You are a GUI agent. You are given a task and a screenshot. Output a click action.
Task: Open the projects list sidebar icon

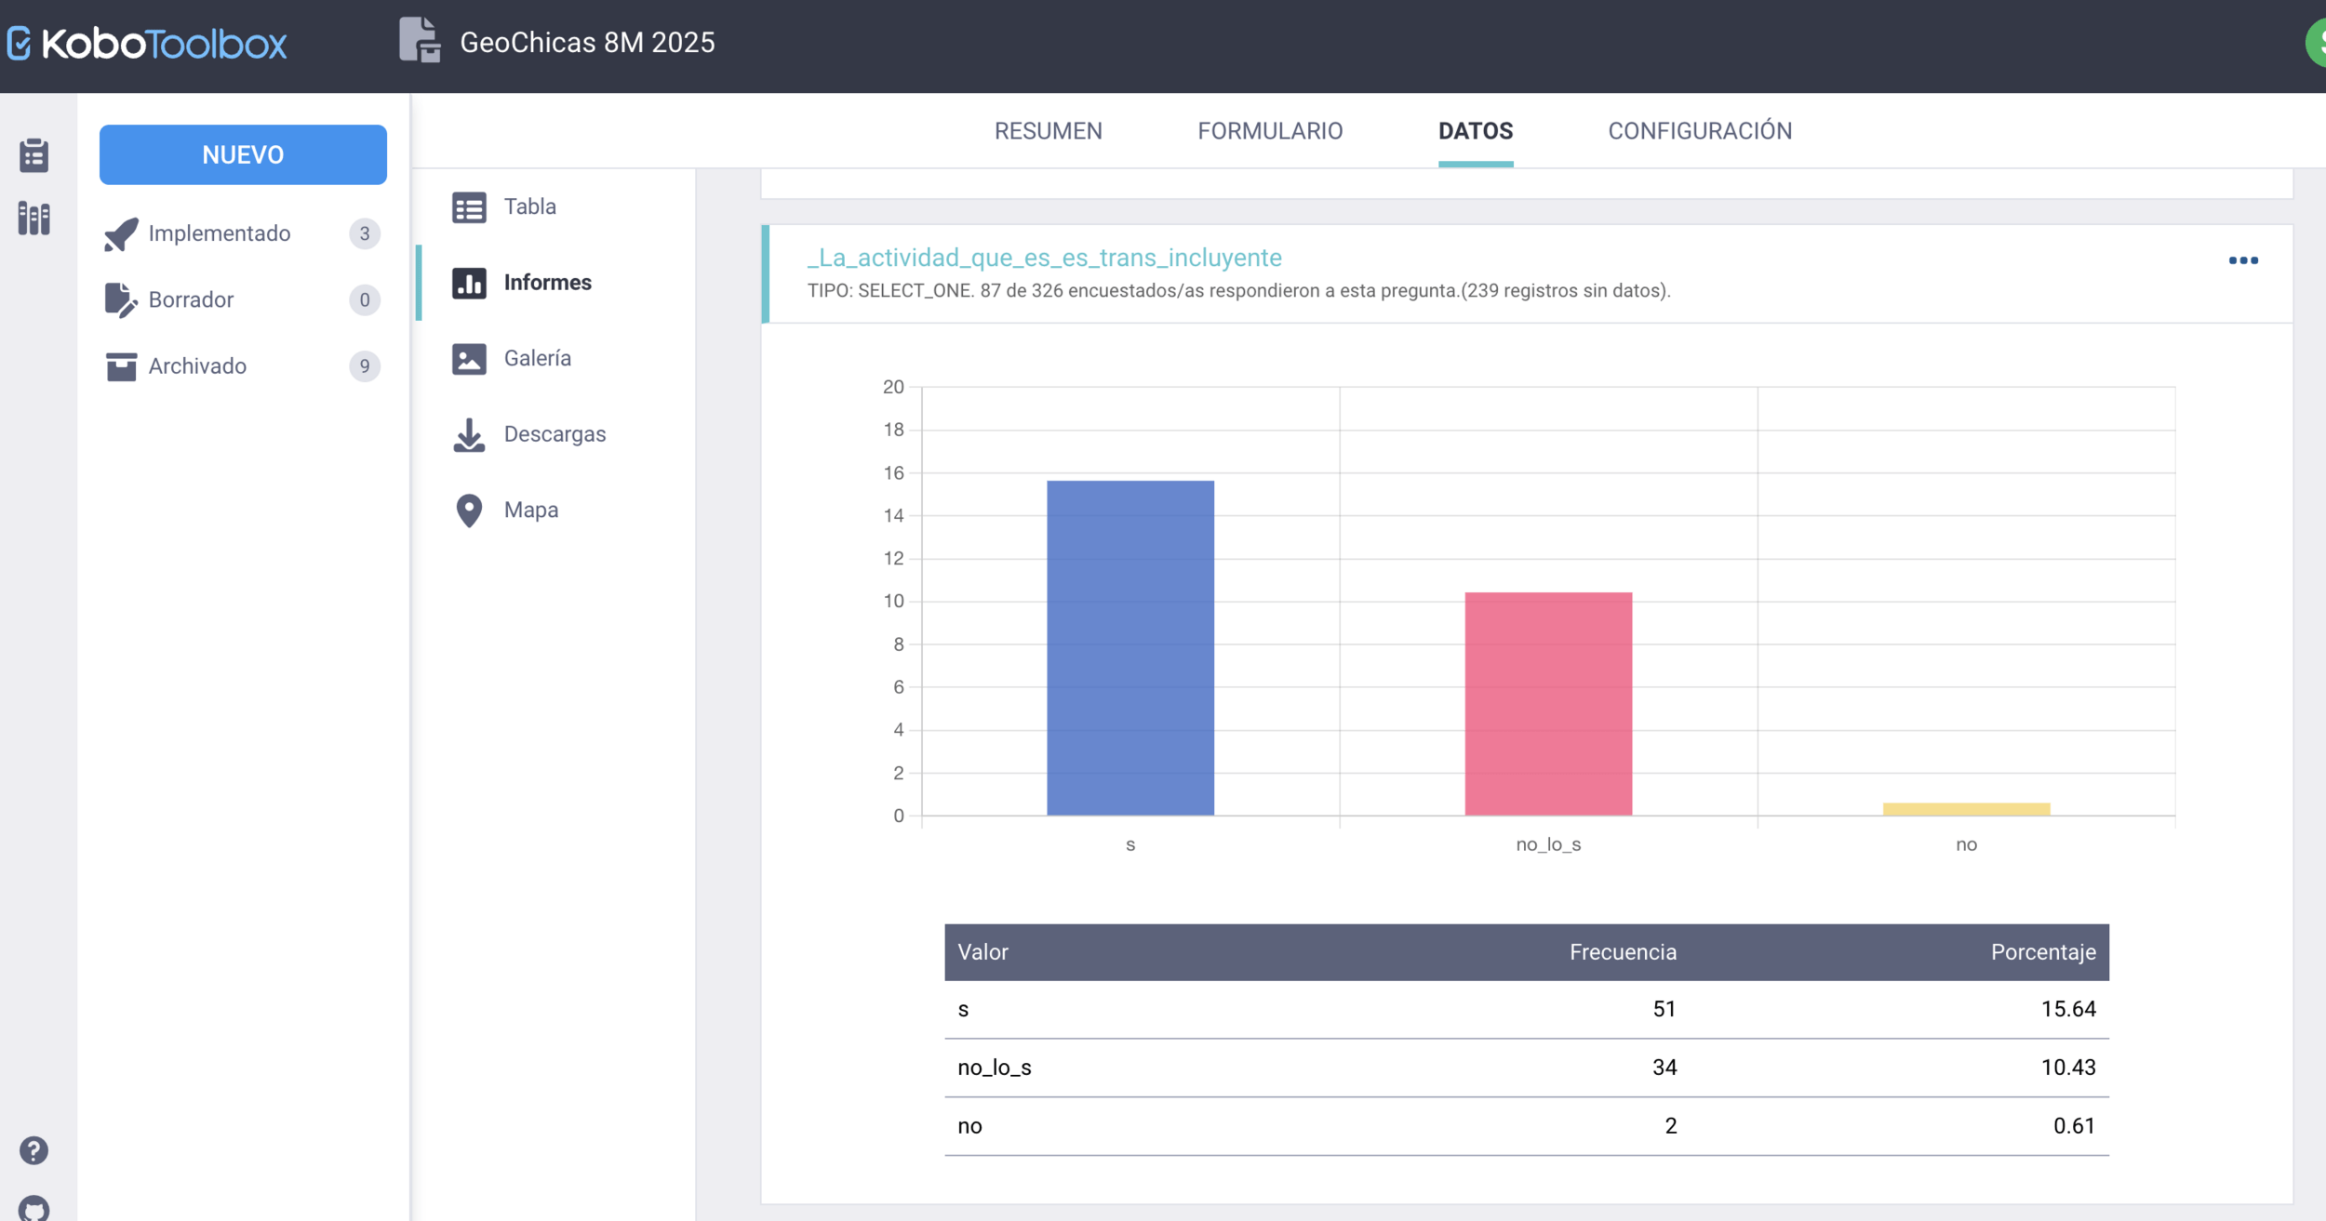34,155
